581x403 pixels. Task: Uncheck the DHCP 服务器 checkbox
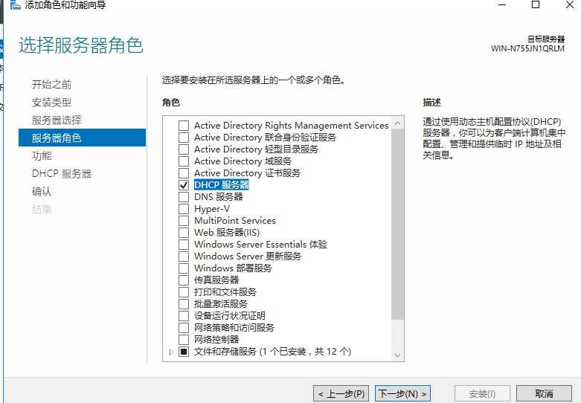click(x=184, y=185)
